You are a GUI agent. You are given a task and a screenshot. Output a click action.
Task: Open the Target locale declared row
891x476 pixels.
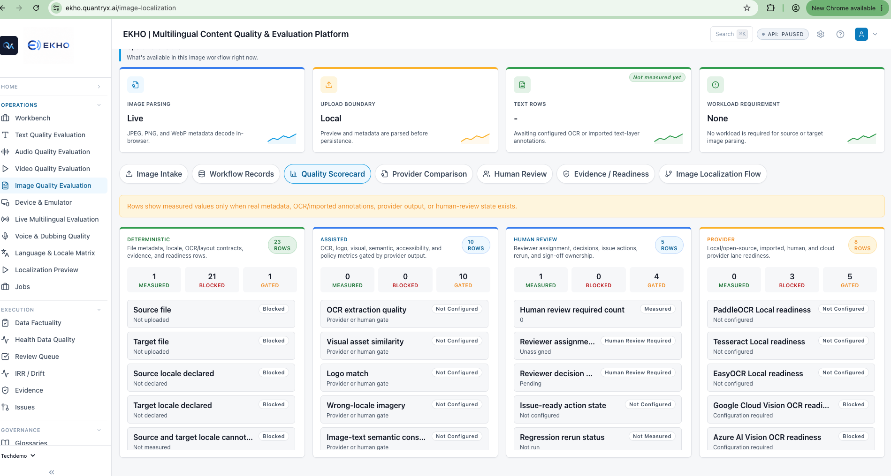(x=211, y=409)
